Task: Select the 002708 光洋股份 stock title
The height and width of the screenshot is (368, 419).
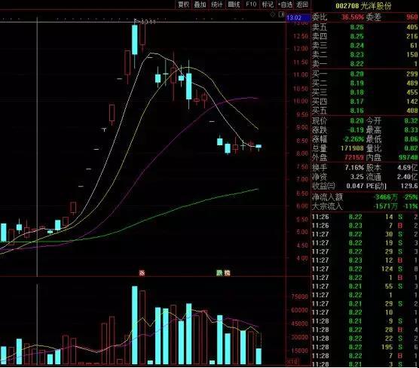Action: (363, 5)
